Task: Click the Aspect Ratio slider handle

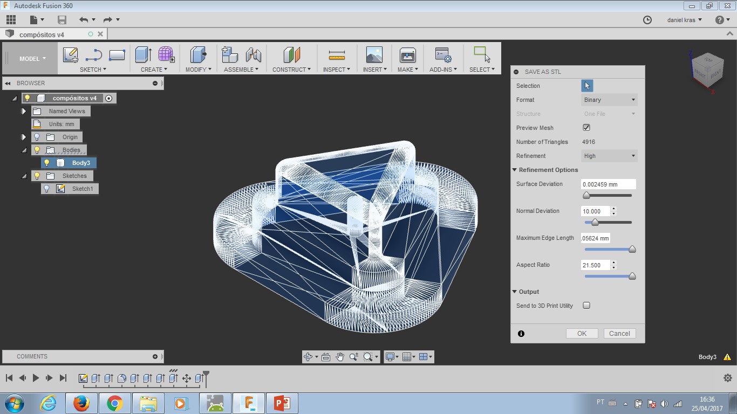Action: click(632, 276)
